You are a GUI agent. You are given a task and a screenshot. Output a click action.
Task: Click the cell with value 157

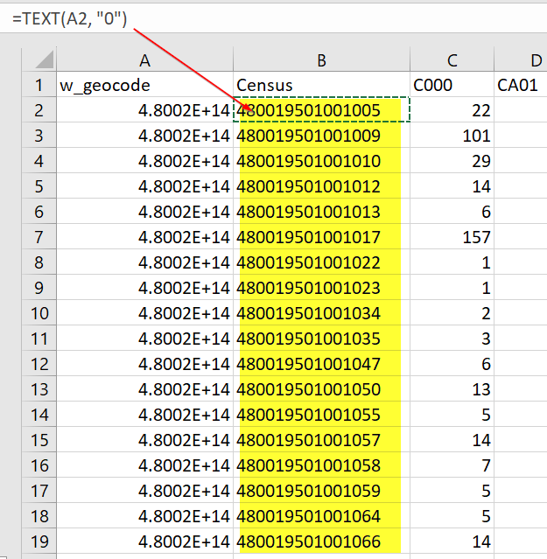(452, 237)
